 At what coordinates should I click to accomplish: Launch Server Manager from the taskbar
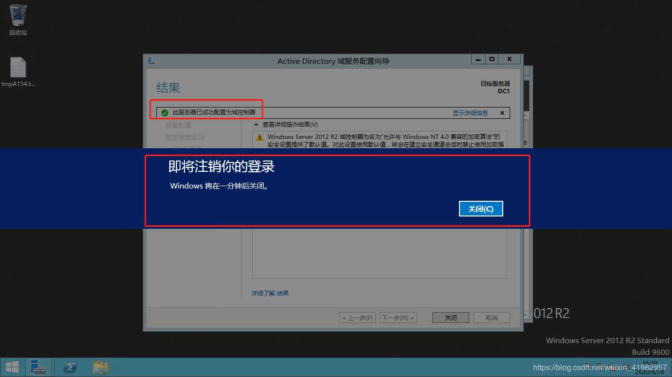coord(38,367)
